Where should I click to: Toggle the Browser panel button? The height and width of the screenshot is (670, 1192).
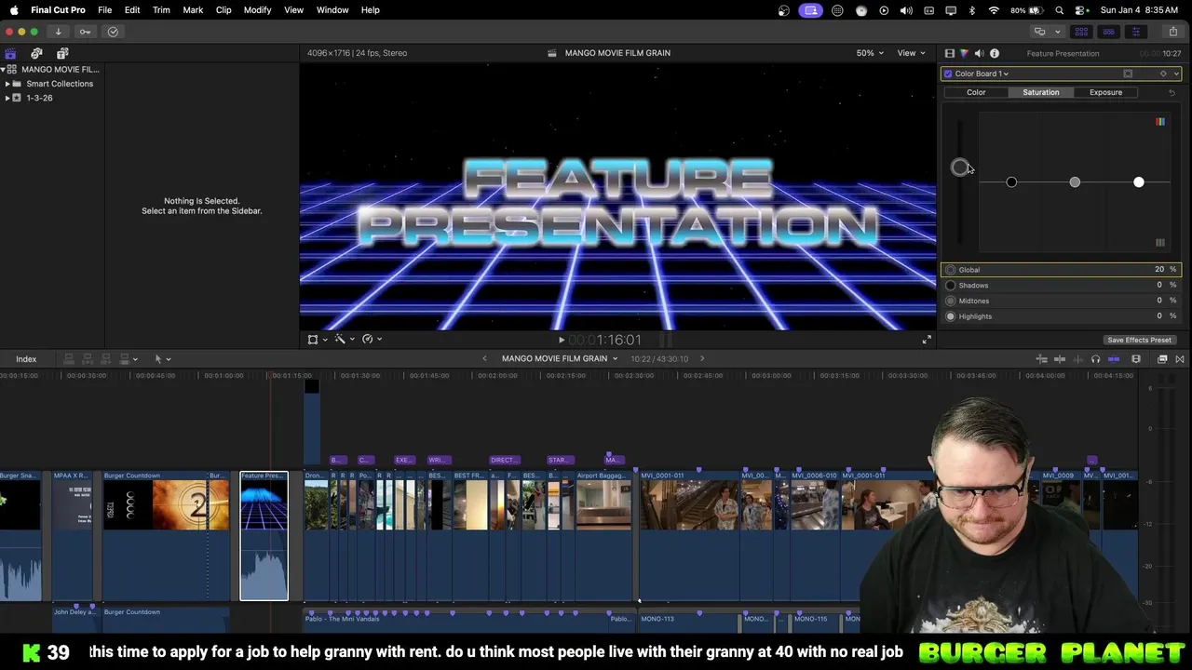coord(1081,32)
